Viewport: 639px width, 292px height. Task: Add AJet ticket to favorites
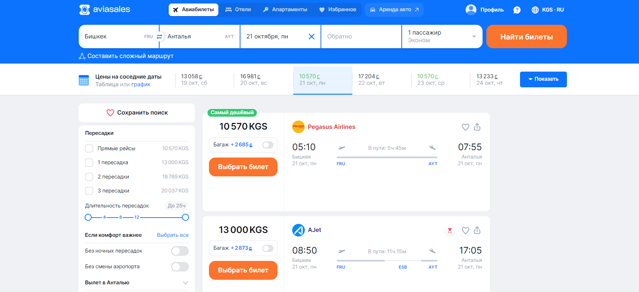tap(465, 231)
